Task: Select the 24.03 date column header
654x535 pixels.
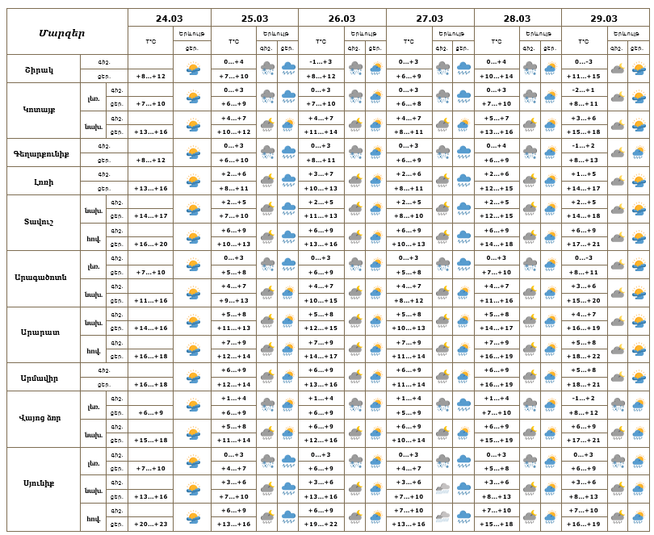Action: pos(169,18)
